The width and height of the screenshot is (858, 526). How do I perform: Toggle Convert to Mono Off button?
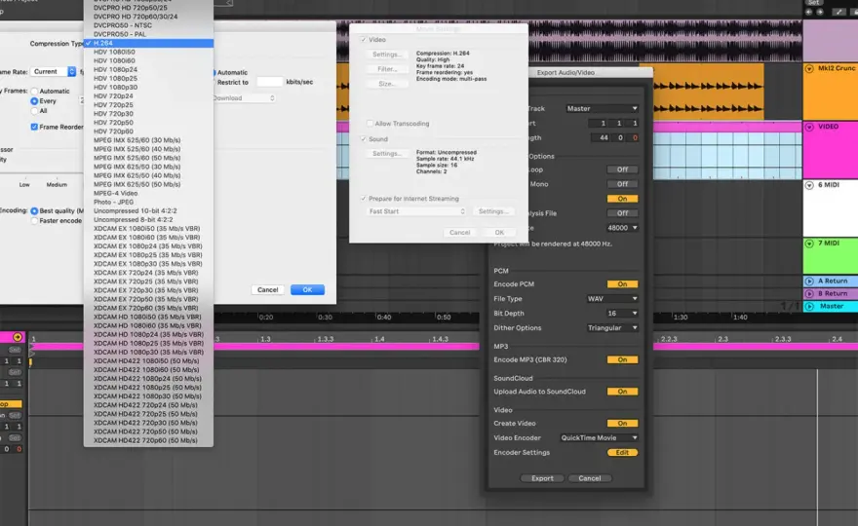pos(622,184)
